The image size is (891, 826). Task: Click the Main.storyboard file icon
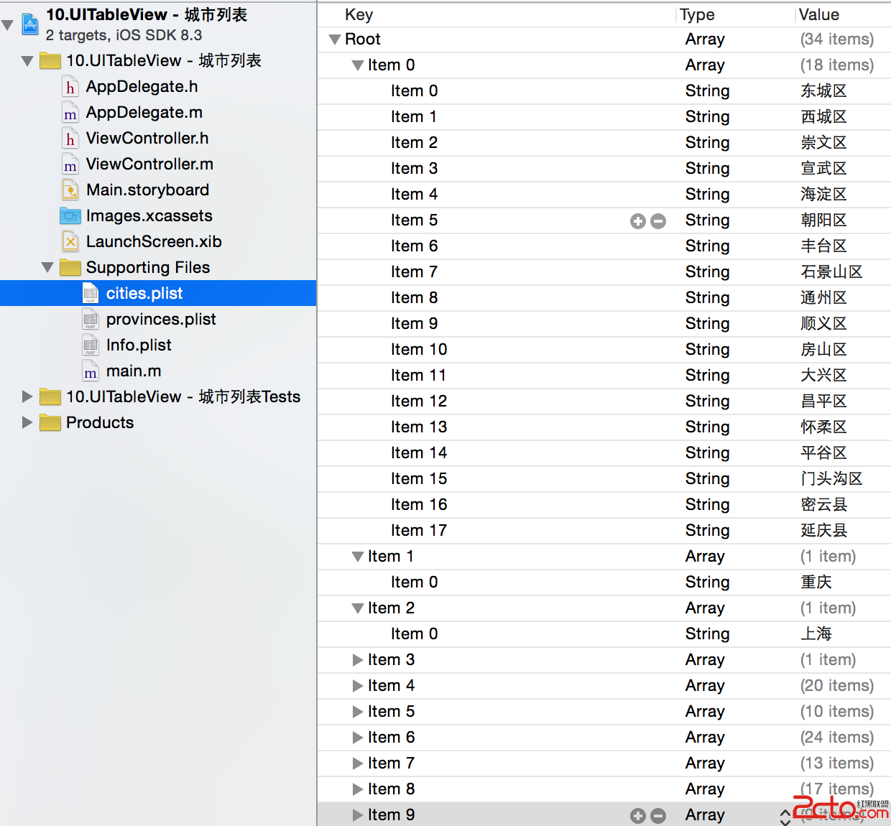coord(70,190)
